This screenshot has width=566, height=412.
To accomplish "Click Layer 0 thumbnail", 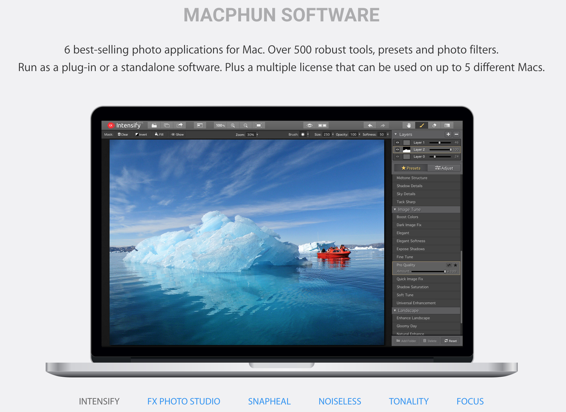I will (x=407, y=157).
